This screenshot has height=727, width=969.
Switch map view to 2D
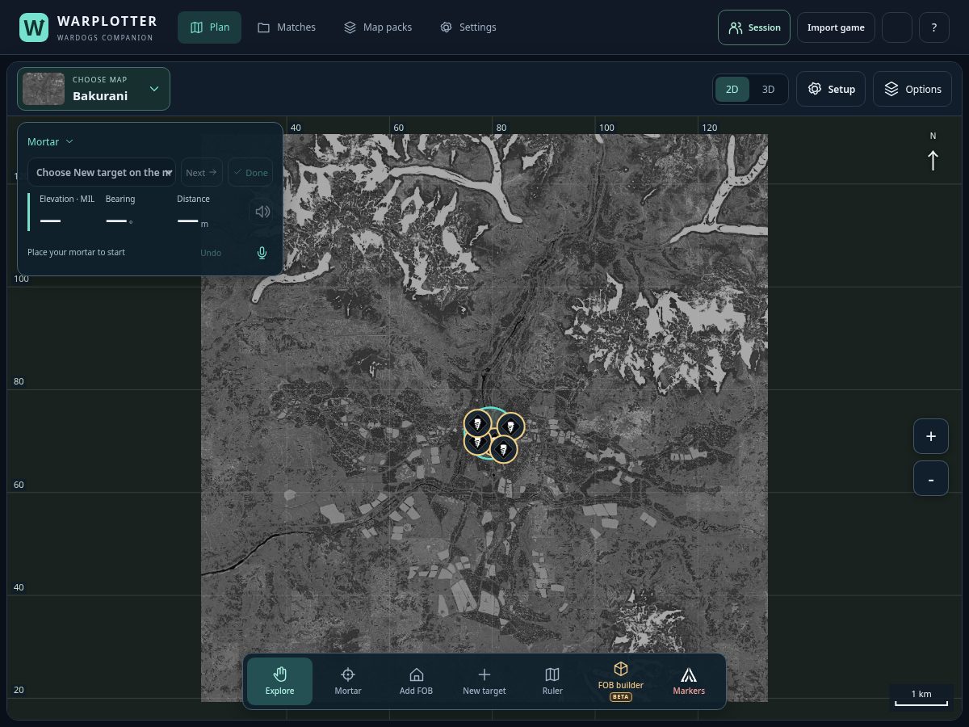point(732,89)
